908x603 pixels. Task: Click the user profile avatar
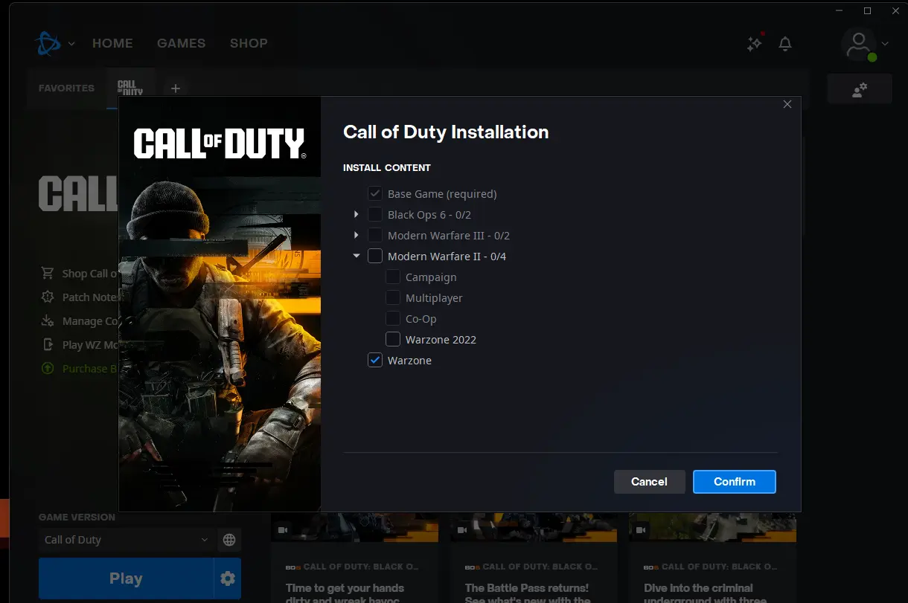(x=859, y=43)
